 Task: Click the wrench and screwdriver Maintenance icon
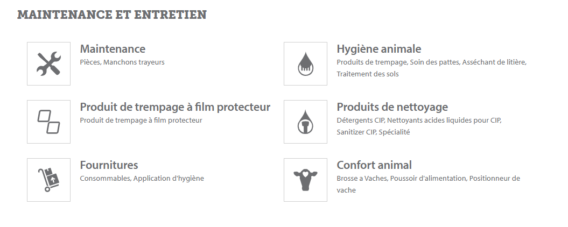click(48, 63)
